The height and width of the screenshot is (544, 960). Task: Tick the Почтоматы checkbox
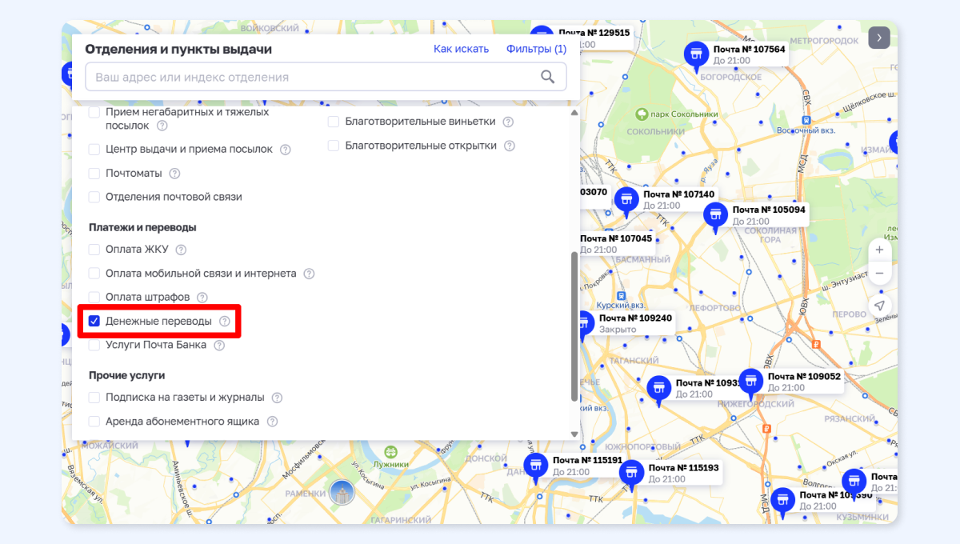[94, 174]
